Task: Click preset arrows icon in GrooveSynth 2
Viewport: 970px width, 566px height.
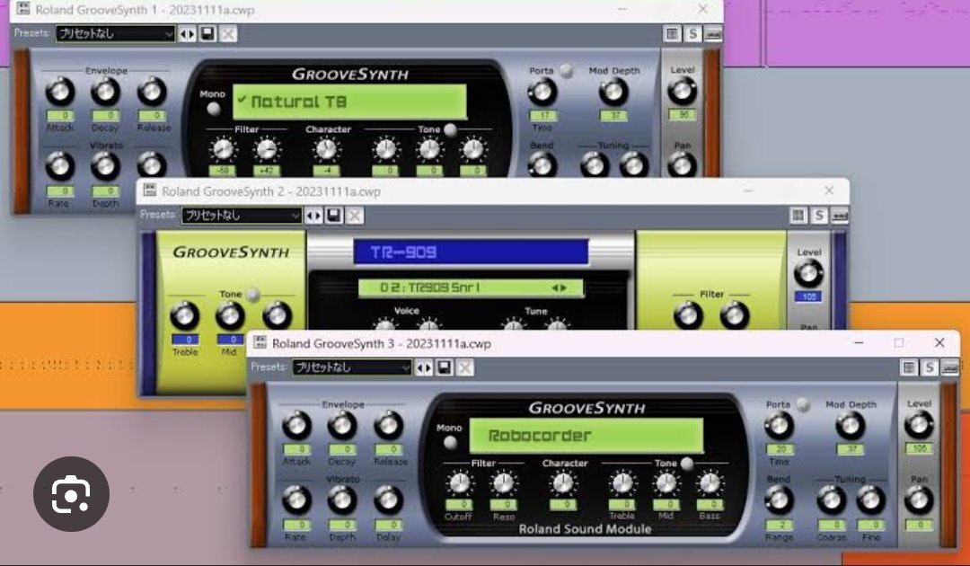Action: (313, 216)
